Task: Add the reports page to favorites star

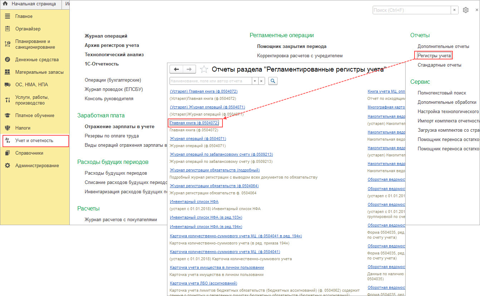Action: click(x=204, y=69)
